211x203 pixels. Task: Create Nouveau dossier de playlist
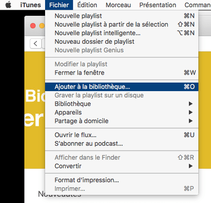click(122, 42)
